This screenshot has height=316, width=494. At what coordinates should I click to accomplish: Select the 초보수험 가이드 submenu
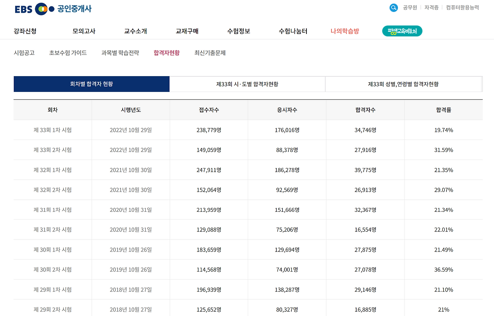(x=68, y=53)
